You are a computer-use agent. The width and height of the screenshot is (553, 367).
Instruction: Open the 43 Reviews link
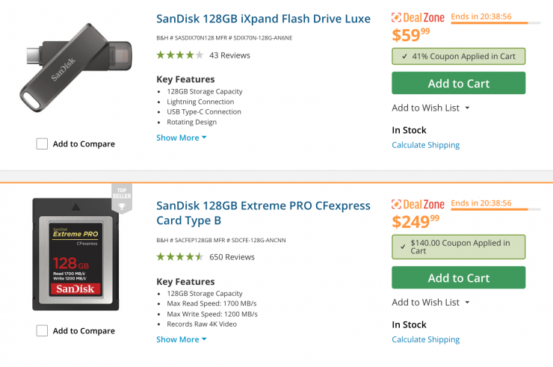coord(229,55)
